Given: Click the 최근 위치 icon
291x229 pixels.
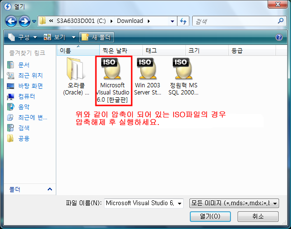Looking at the screenshot, I should pos(10,75).
